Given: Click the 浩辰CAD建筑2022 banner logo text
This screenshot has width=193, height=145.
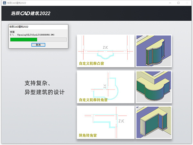Looking at the screenshot, I should (31, 13).
